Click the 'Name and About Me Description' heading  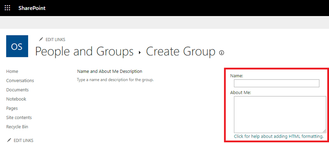(x=110, y=71)
